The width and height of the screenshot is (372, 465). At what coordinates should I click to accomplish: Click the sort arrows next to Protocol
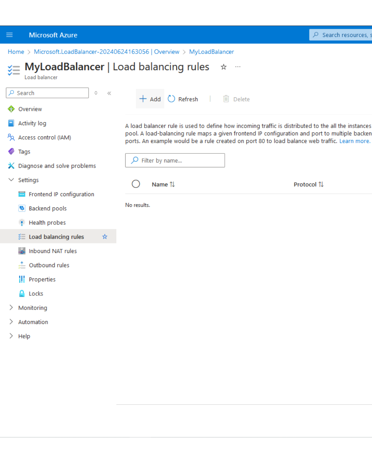coord(321,184)
